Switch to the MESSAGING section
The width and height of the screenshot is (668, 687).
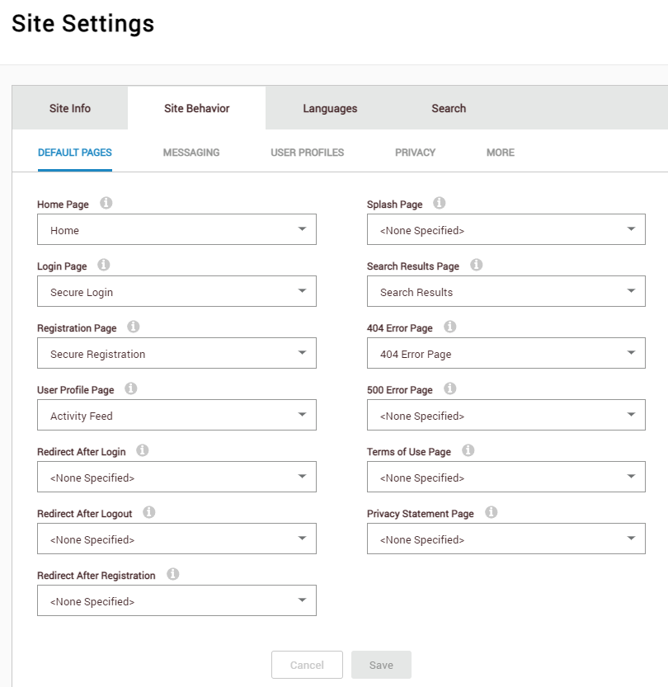click(x=191, y=153)
